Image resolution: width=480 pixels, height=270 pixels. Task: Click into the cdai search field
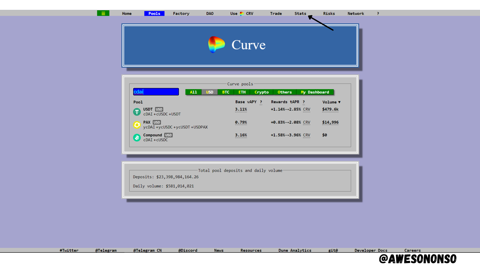[x=156, y=92]
